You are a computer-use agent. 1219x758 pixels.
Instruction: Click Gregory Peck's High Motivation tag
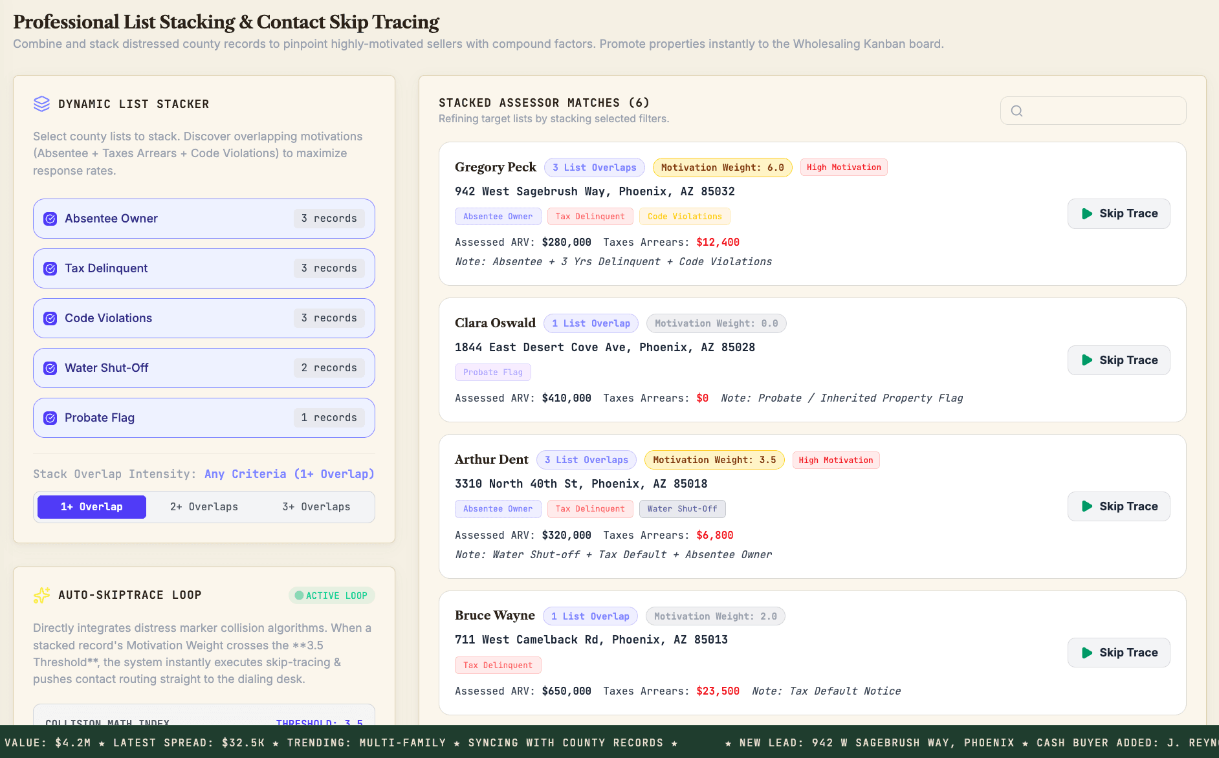844,168
